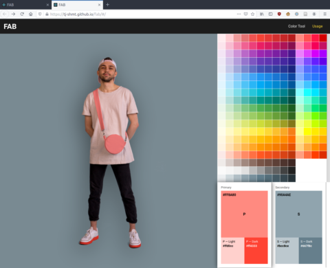The width and height of the screenshot is (330, 268).
Task: Open a new tab with plus button
Action: point(107,5)
